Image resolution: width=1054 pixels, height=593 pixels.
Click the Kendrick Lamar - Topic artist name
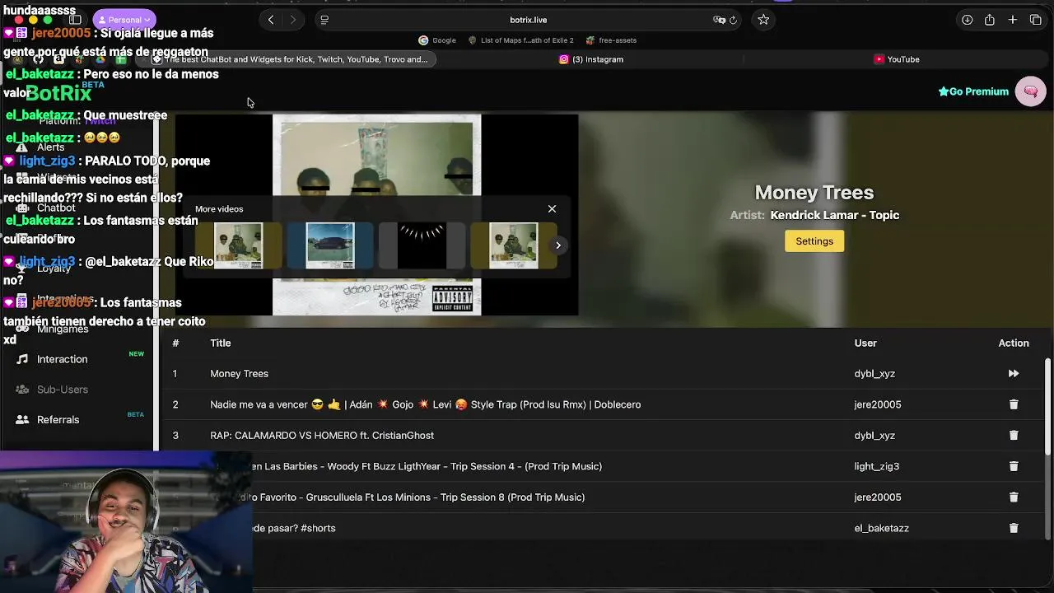click(x=834, y=215)
